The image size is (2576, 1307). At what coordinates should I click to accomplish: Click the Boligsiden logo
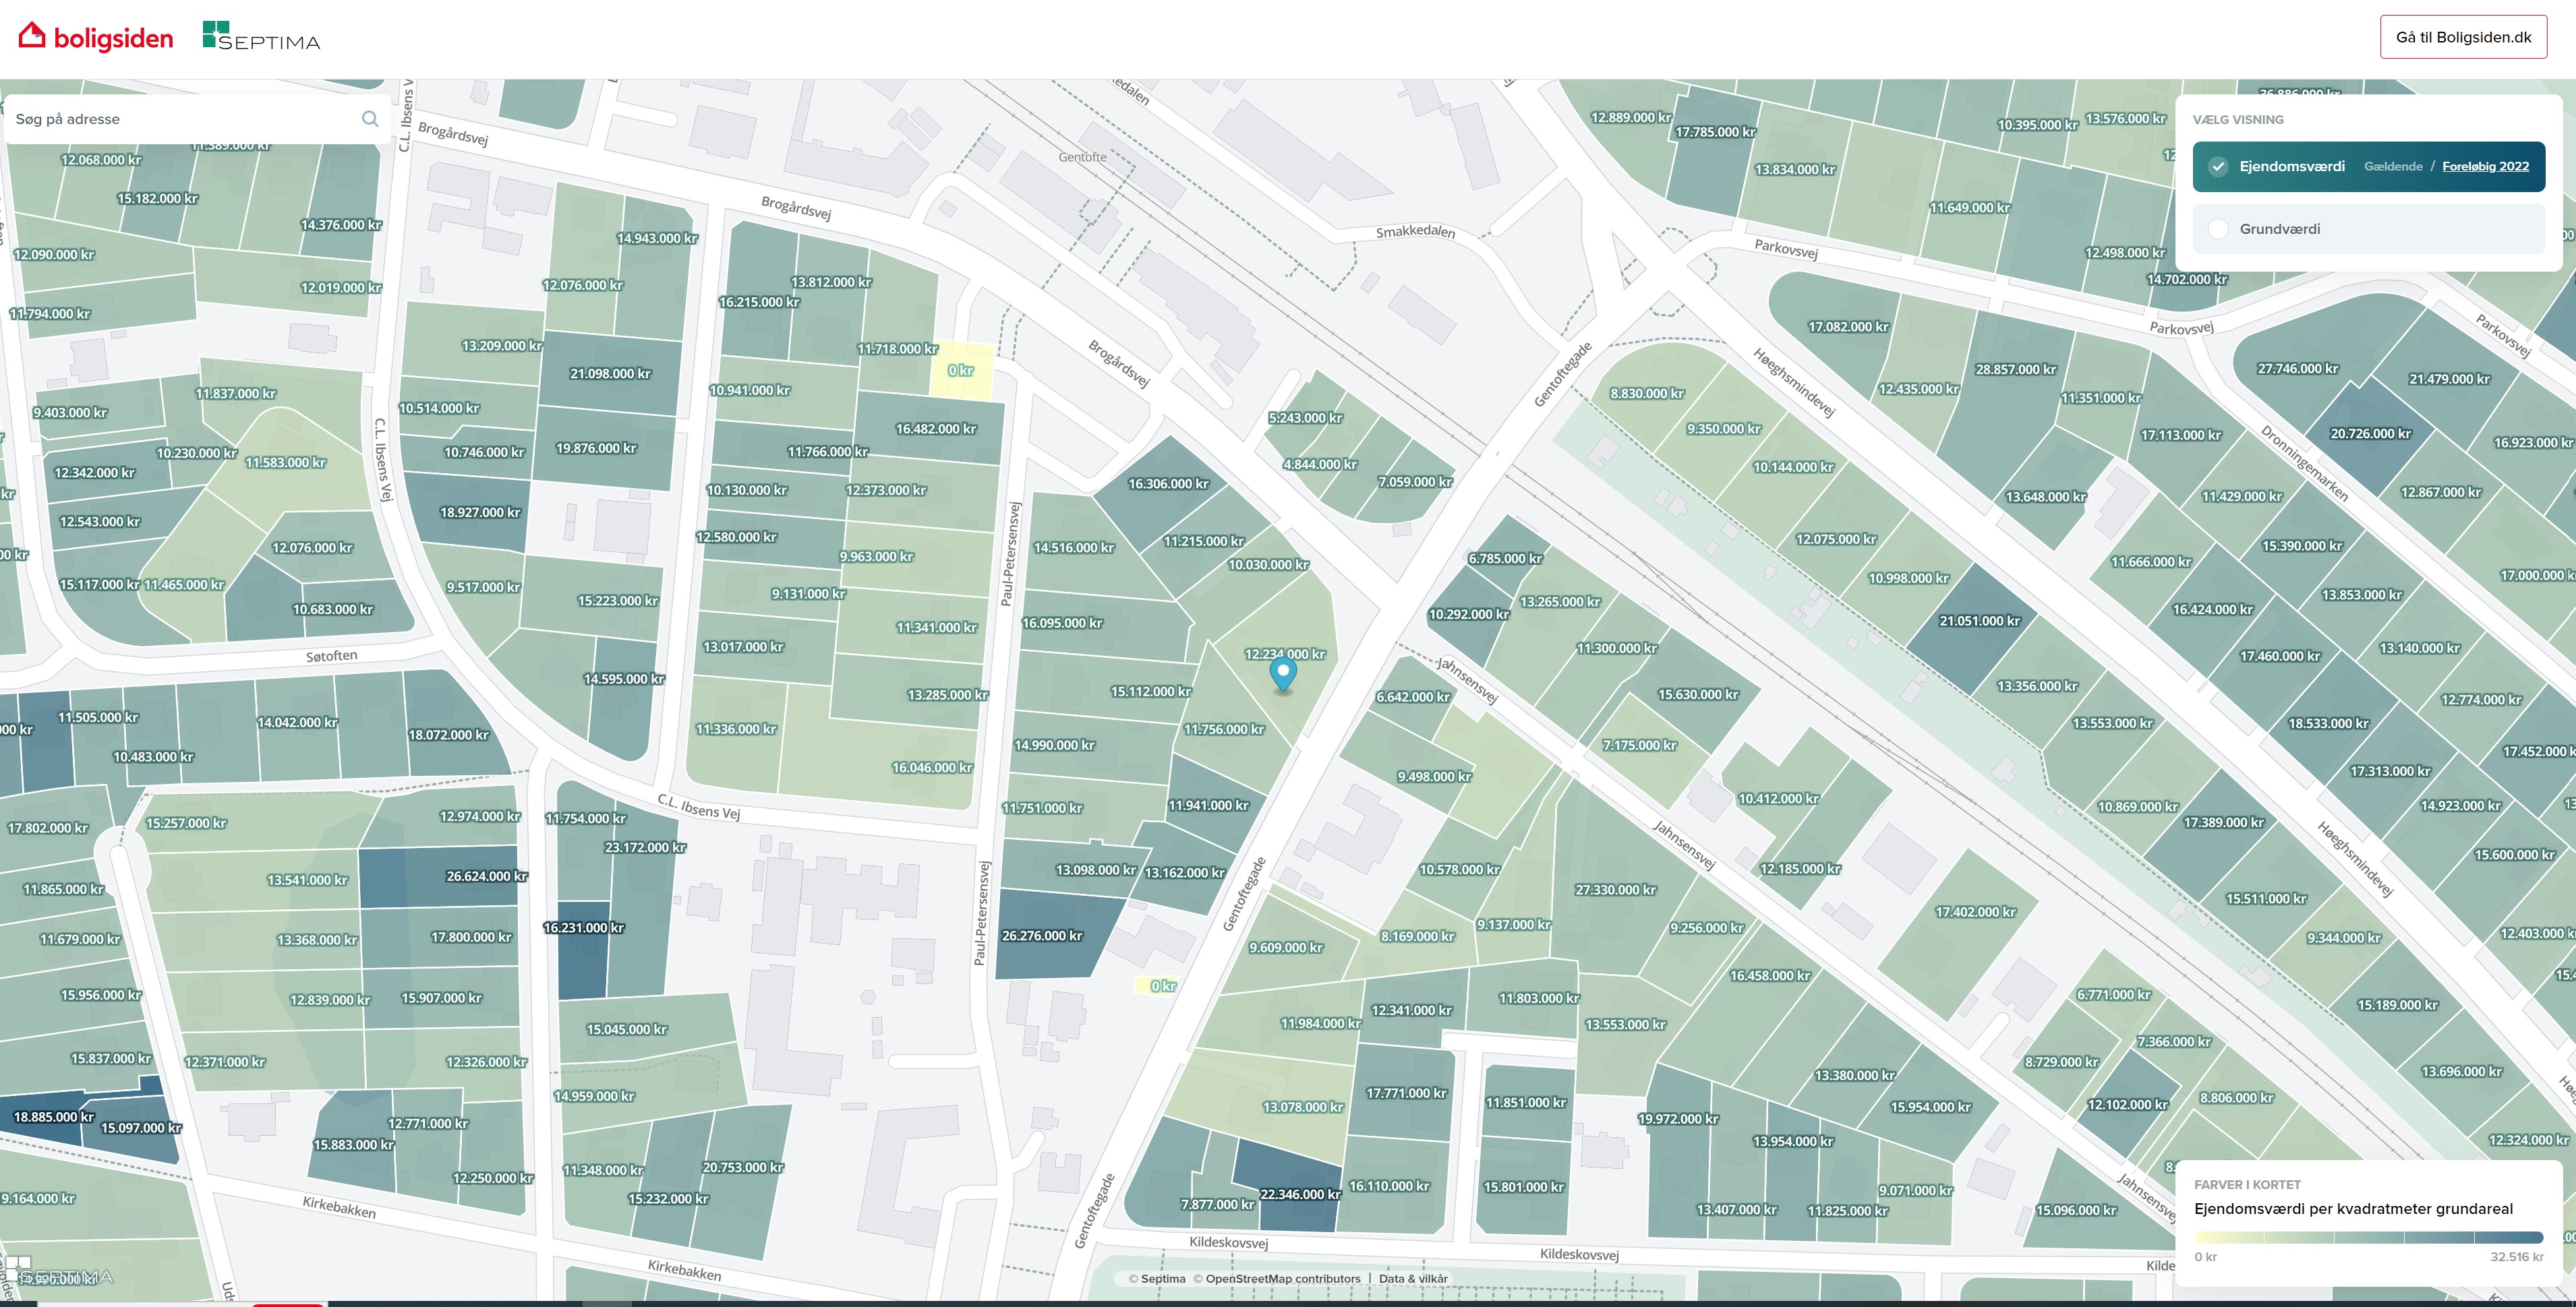[96, 37]
